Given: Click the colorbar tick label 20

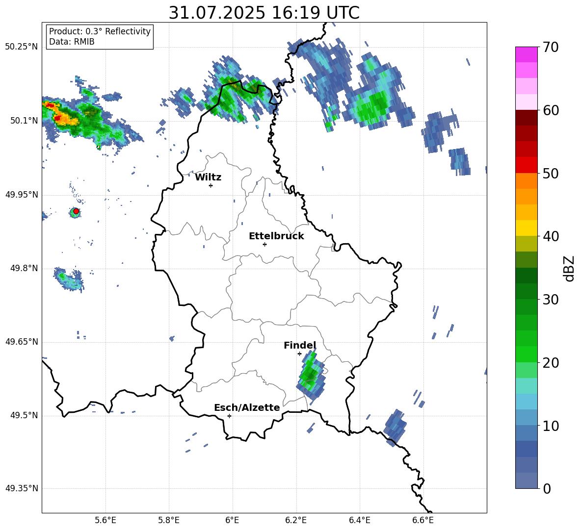Looking at the screenshot, I should pos(551,363).
